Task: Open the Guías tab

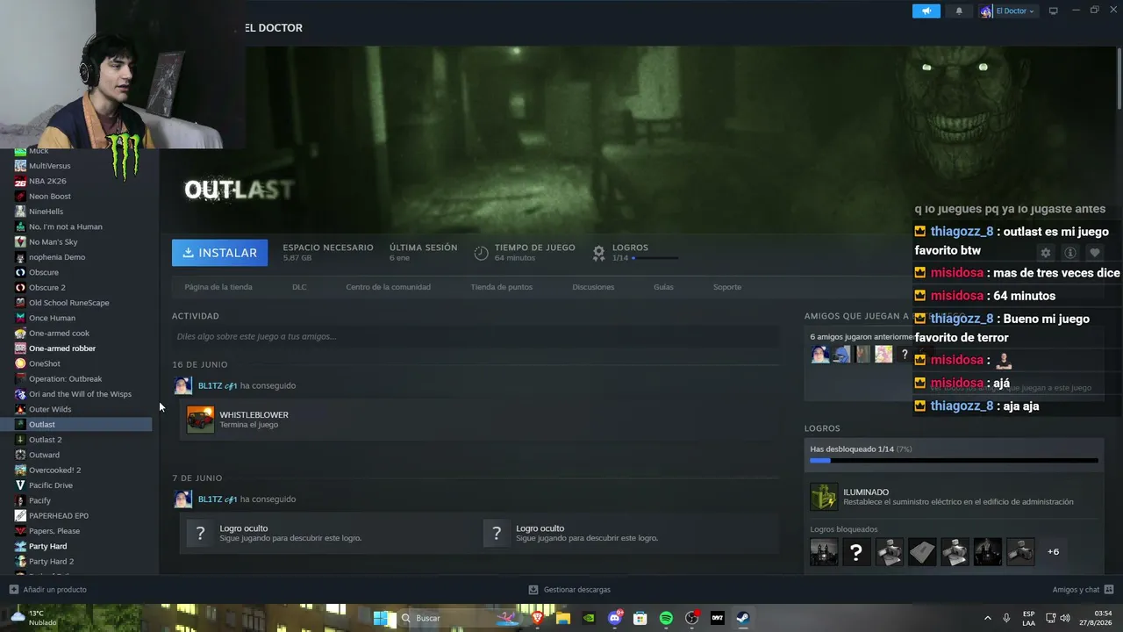Action: click(663, 287)
